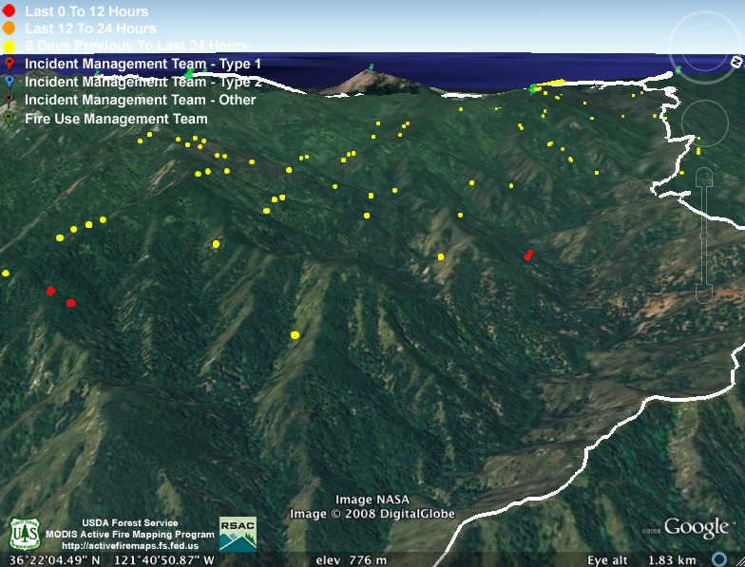Screen dimensions: 745x567
Task: Click zoom out at bottom of zoom slider
Action: tap(703, 291)
